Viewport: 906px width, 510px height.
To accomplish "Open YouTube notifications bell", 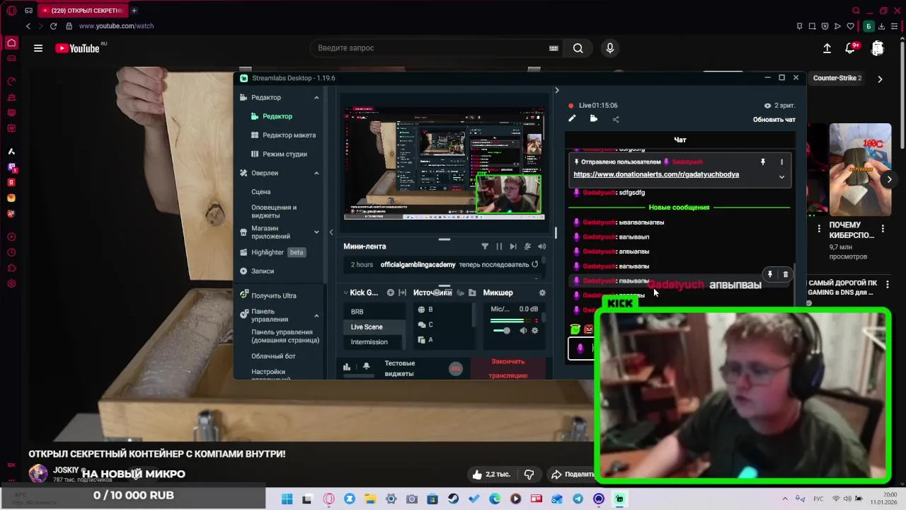I will pos(851,48).
